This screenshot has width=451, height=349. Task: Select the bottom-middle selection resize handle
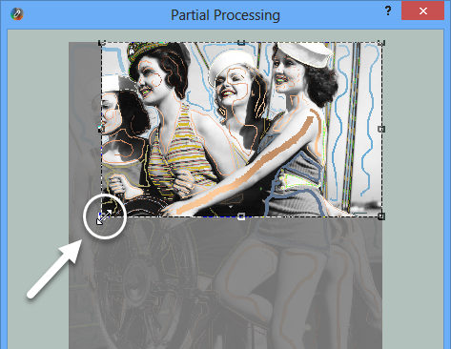(x=241, y=216)
